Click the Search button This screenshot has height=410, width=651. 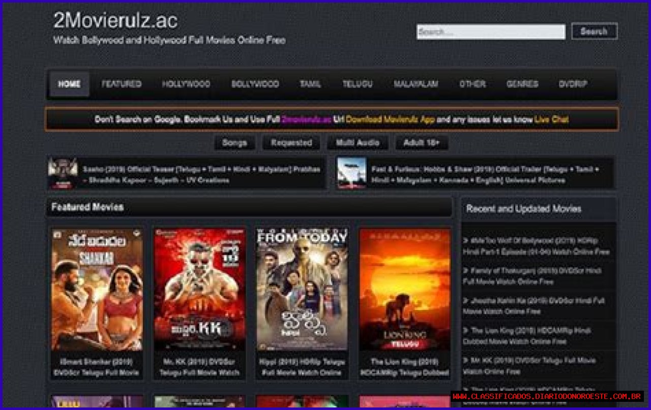tap(594, 31)
